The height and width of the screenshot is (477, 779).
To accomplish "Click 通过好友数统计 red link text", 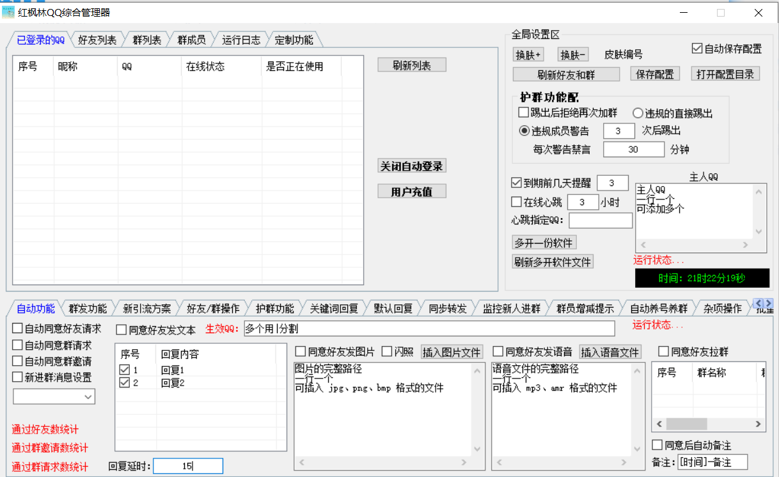I will click(x=50, y=430).
